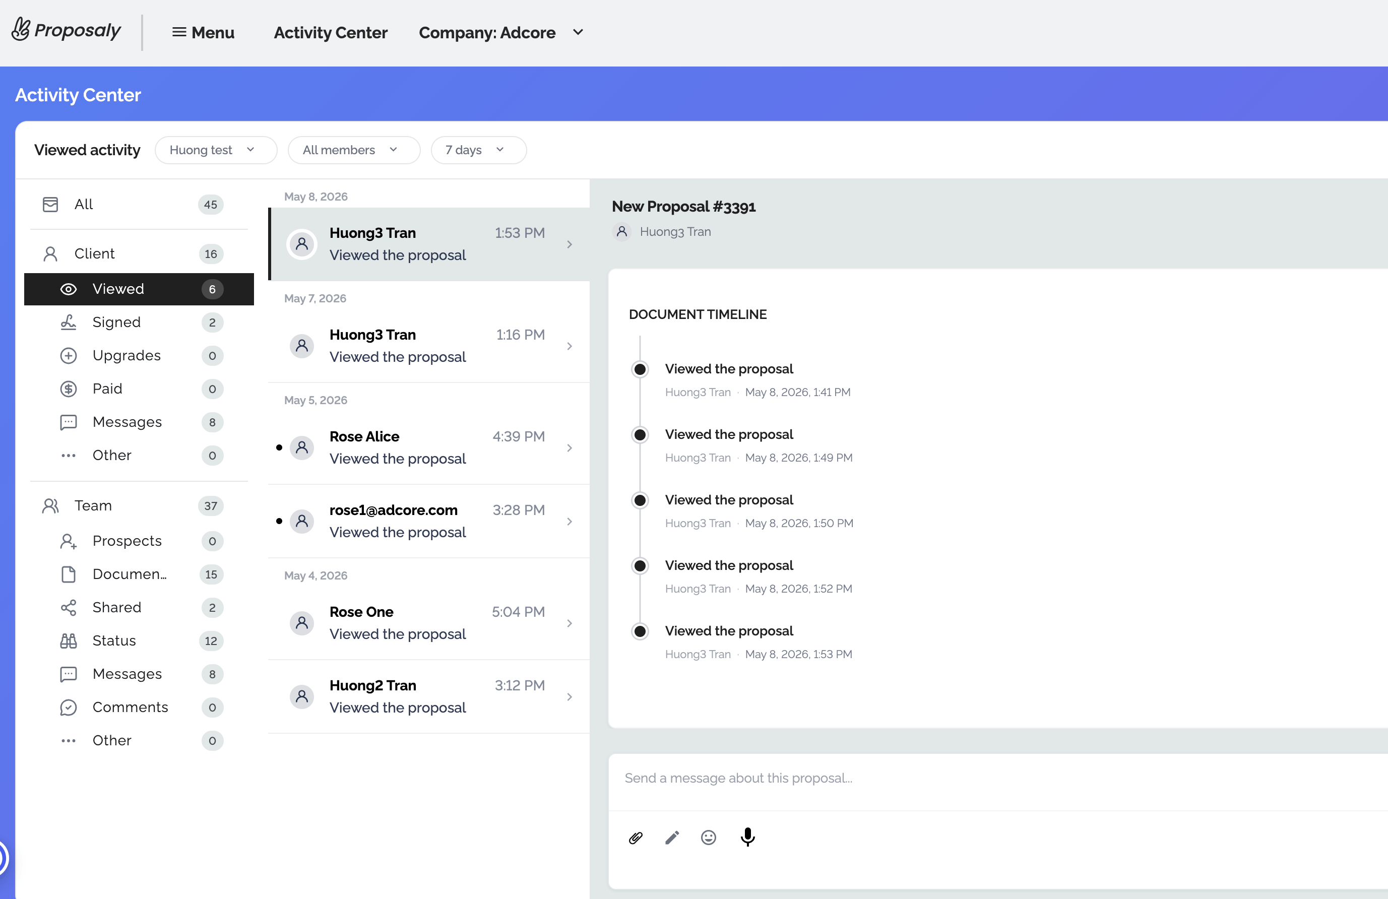Open the Huong test filter dropdown
The image size is (1388, 899).
coord(216,150)
